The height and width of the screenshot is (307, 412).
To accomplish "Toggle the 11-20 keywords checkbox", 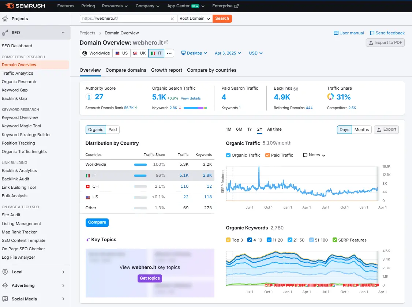I will 269,240.
